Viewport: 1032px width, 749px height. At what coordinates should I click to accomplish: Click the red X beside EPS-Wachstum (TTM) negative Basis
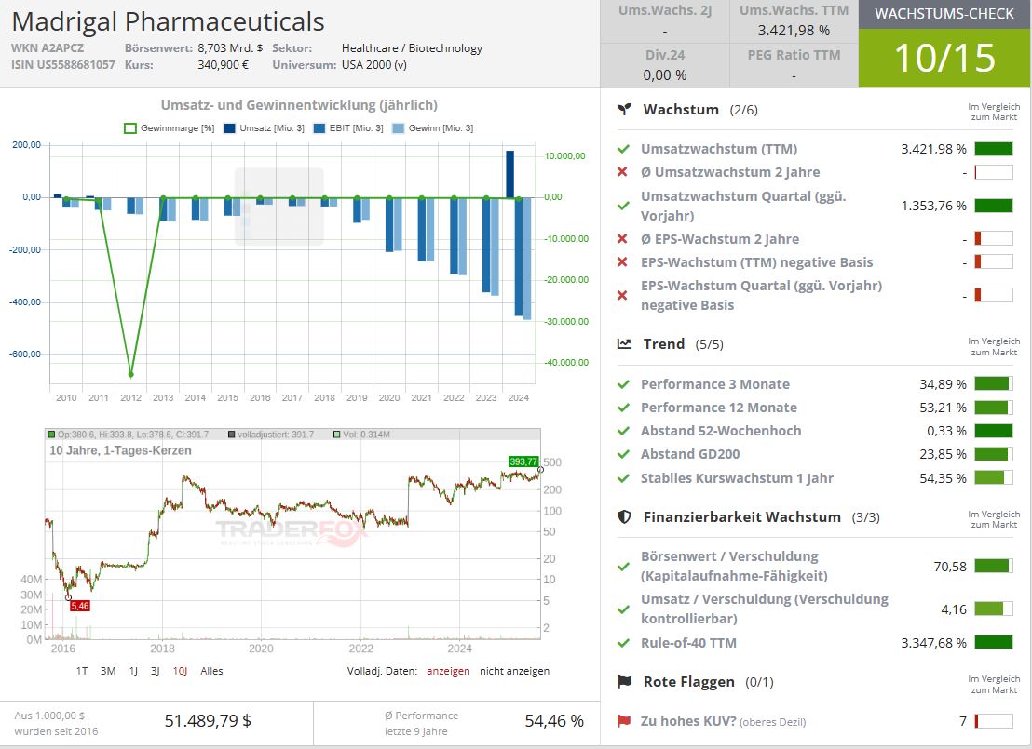622,261
